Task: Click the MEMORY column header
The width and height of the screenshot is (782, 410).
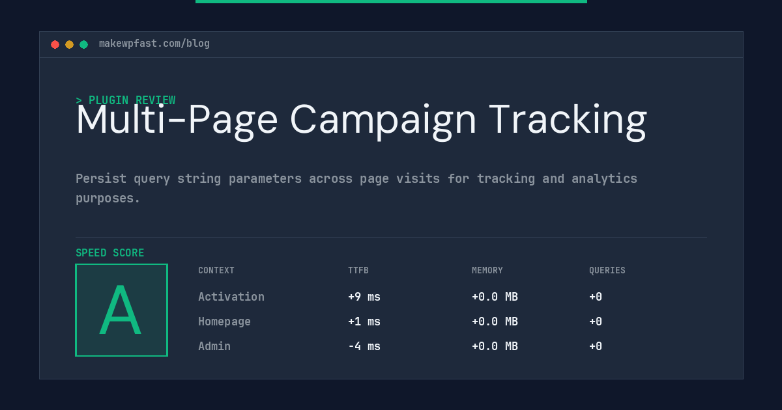Action: (487, 271)
